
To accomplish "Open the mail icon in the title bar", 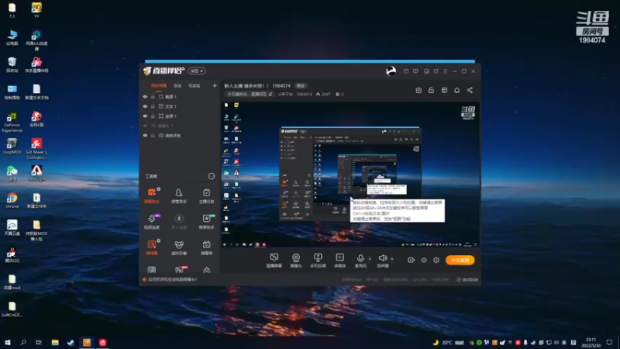I will [406, 71].
